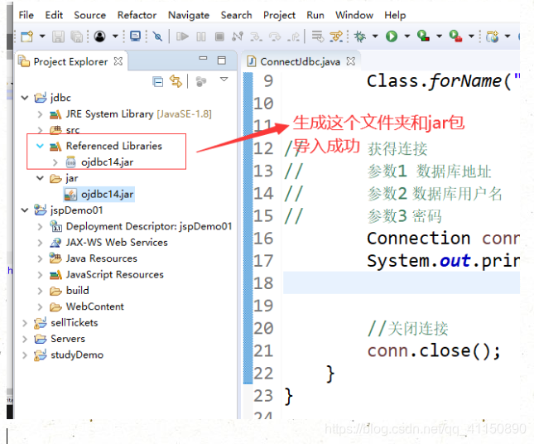The height and width of the screenshot is (444, 534).
Task: Maximize the Project Explorer panel
Action: pos(222,60)
